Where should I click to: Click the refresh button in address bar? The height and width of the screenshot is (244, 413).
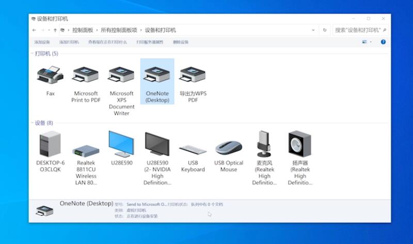pyautogui.click(x=325, y=30)
